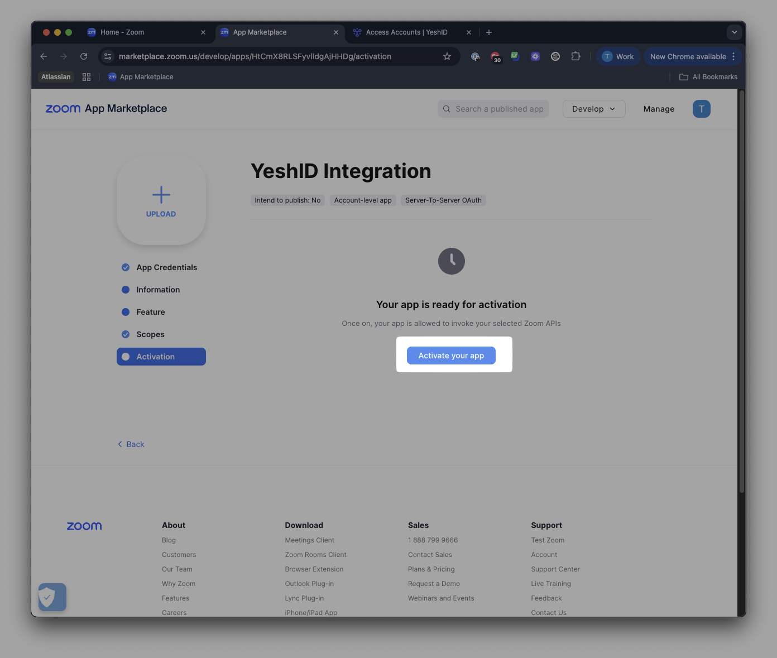The image size is (777, 658).
Task: Click the site information icon in address bar
Action: pyautogui.click(x=108, y=56)
